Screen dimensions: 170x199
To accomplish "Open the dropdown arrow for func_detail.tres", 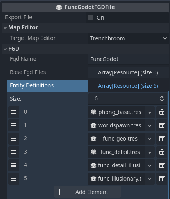I will (150, 152).
